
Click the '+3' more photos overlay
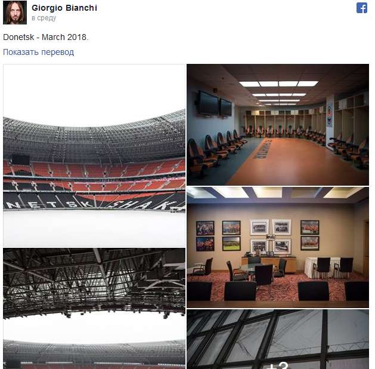click(x=278, y=365)
